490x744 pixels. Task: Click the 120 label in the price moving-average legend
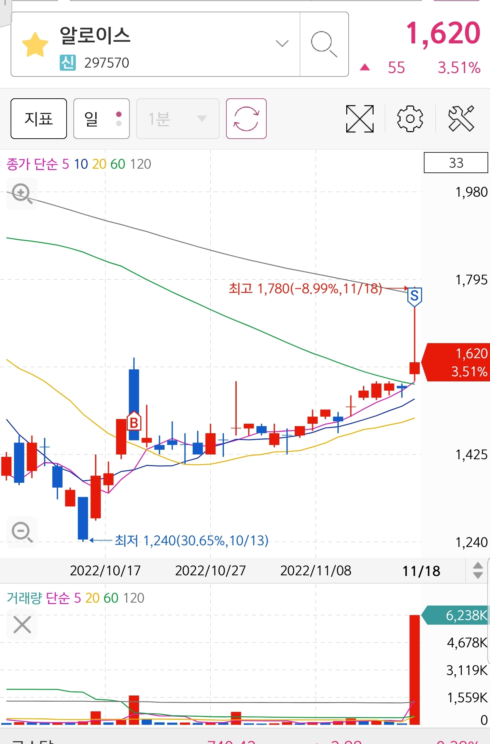pyautogui.click(x=140, y=164)
